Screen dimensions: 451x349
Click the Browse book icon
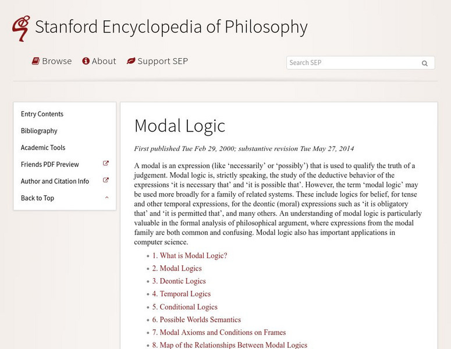click(35, 61)
